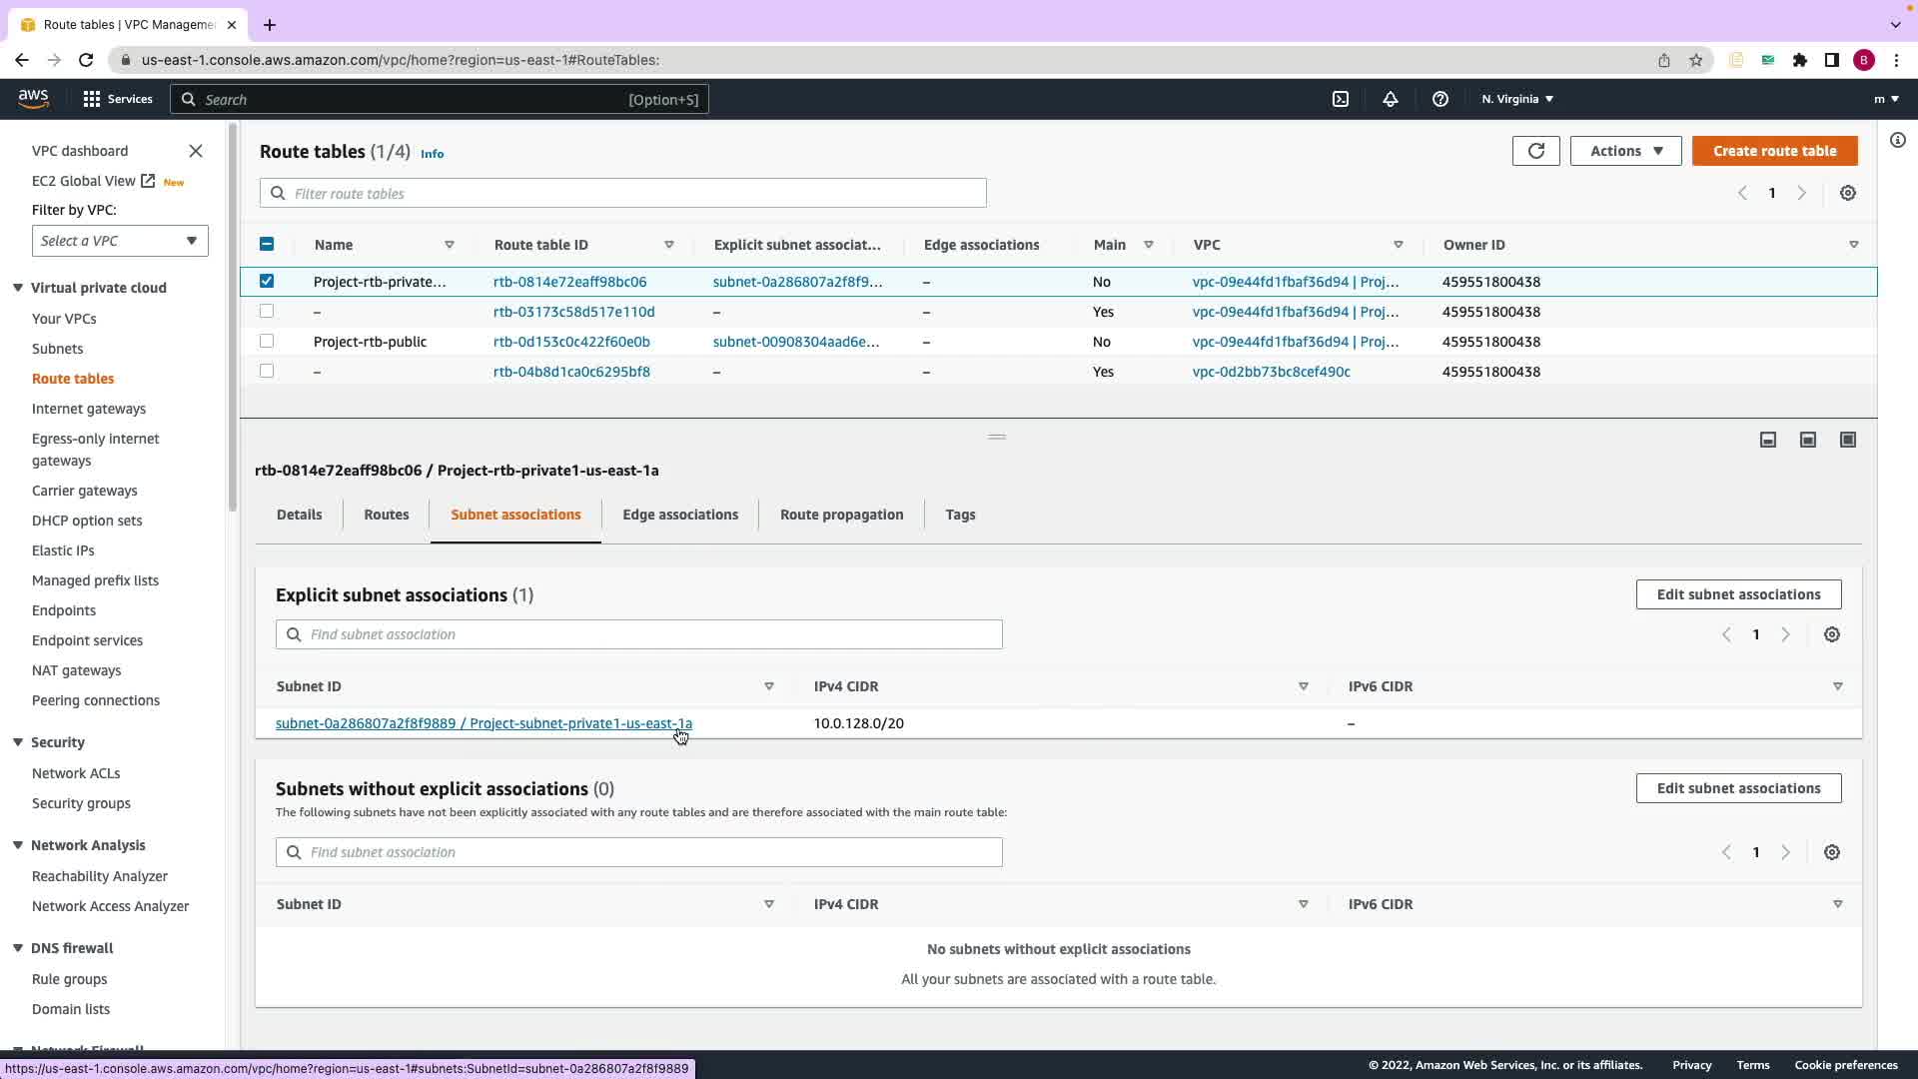
Task: Click the Filter route tables search field
Action: (x=623, y=193)
